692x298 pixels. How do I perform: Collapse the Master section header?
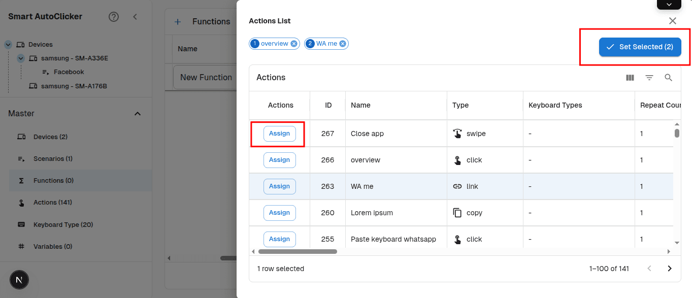137,114
